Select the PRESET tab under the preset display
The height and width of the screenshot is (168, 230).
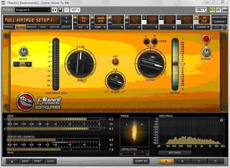click(x=9, y=27)
